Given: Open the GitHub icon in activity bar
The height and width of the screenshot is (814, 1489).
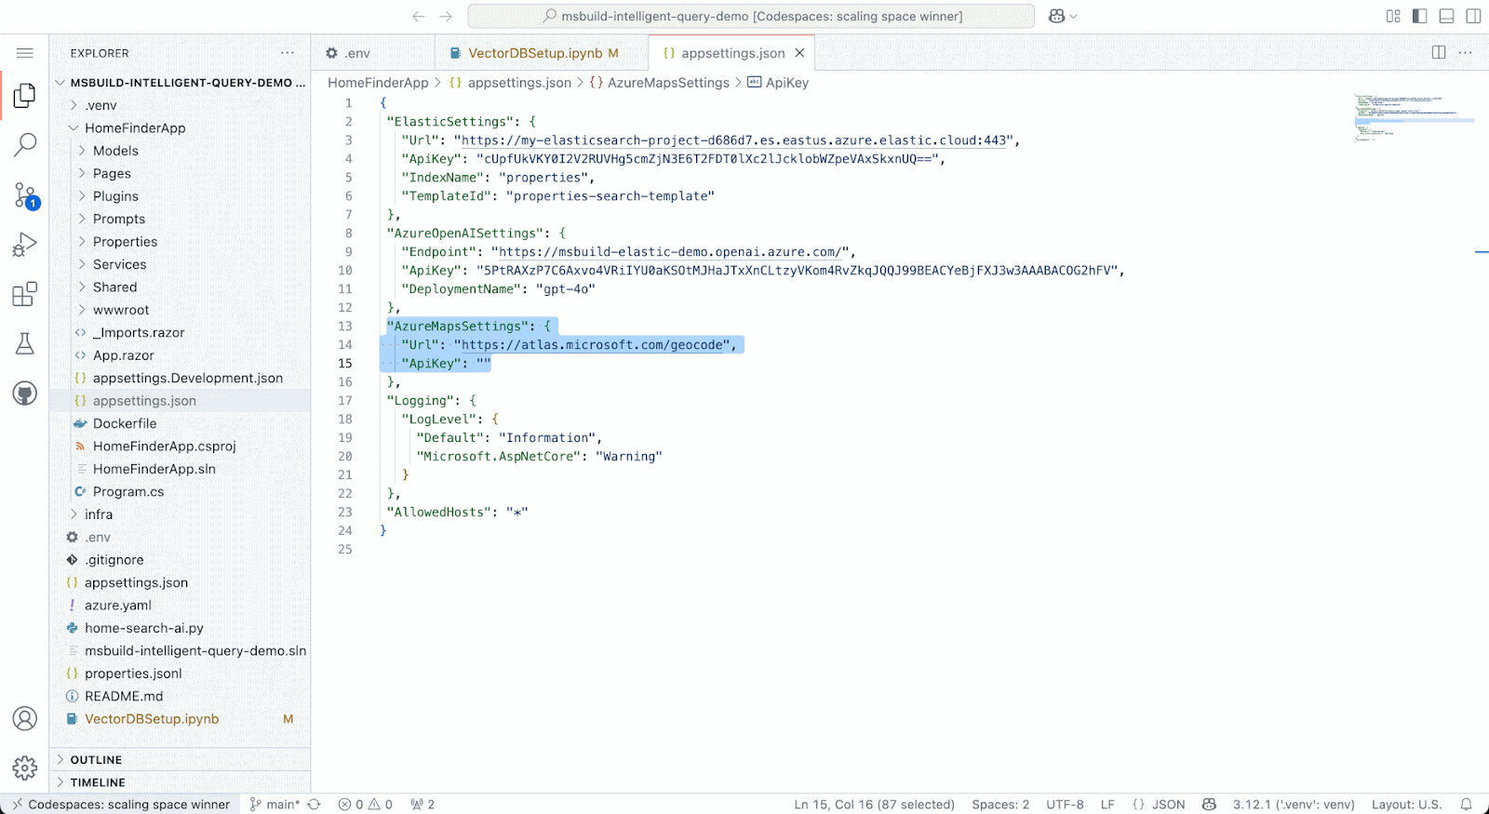Looking at the screenshot, I should point(25,394).
